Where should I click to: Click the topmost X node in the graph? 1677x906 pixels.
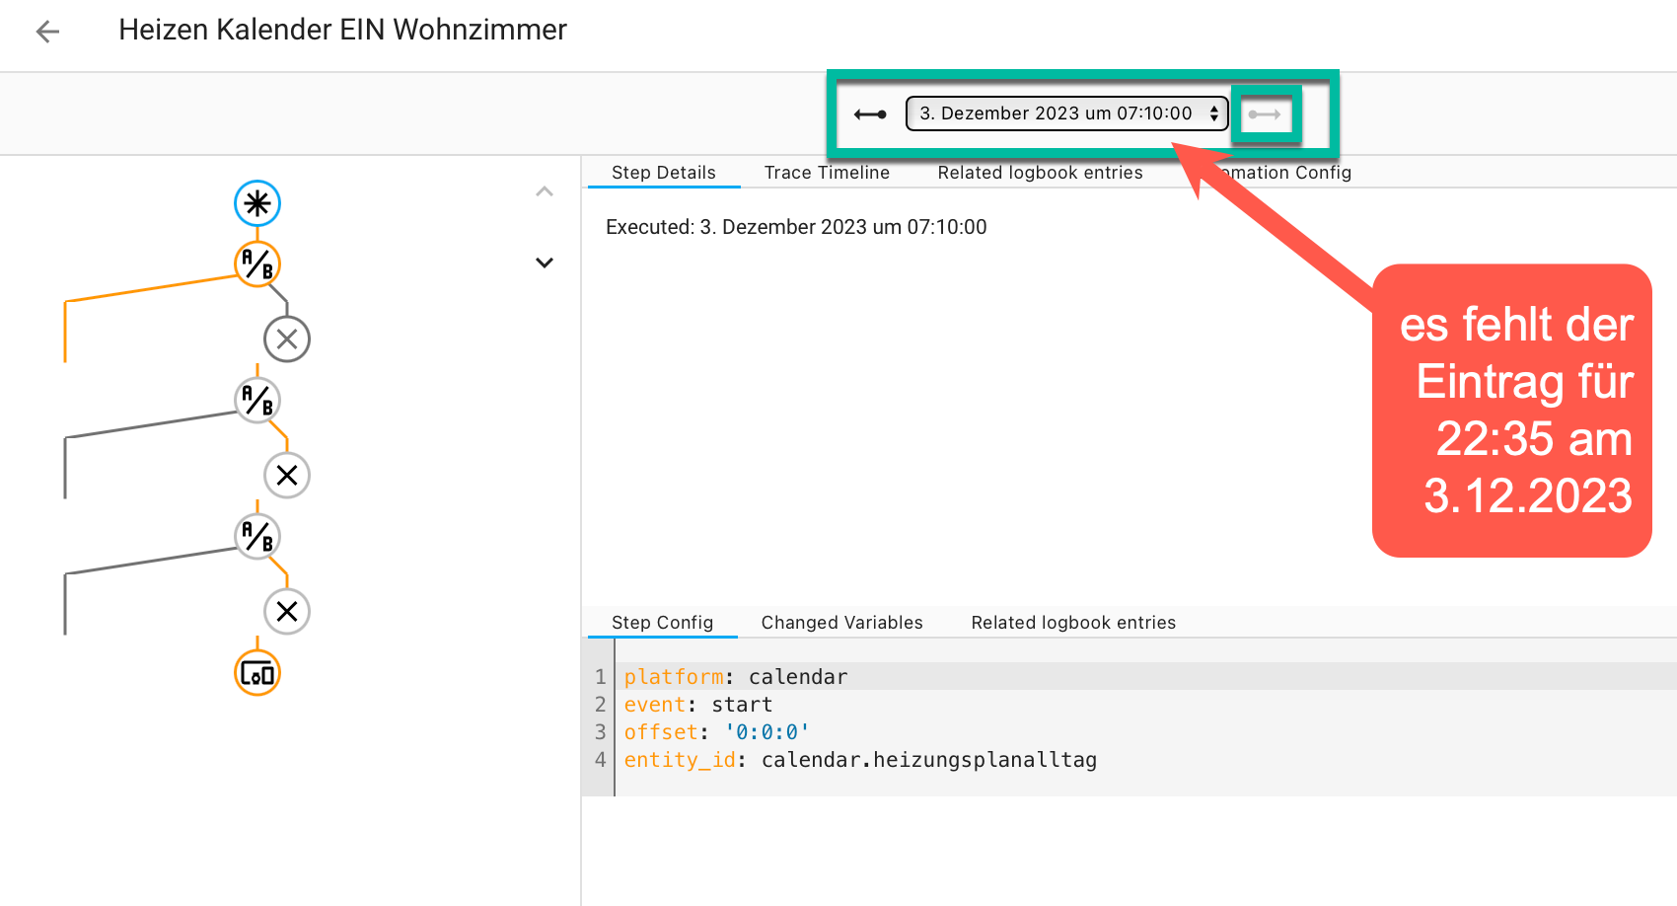tap(287, 340)
